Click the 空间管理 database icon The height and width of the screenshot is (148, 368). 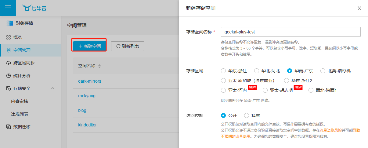9,50
